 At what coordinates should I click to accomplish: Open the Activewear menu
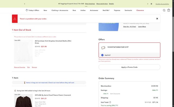(94, 10)
